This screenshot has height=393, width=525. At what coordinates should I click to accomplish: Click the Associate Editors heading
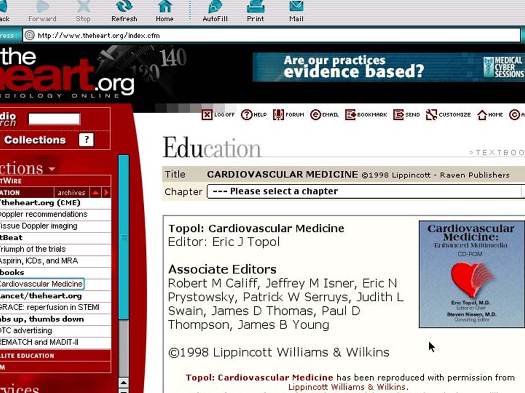[x=223, y=269]
